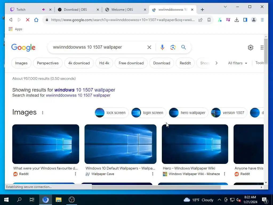The height and width of the screenshot is (205, 273).
Task: Select the Download filter chip
Action: tap(162, 63)
